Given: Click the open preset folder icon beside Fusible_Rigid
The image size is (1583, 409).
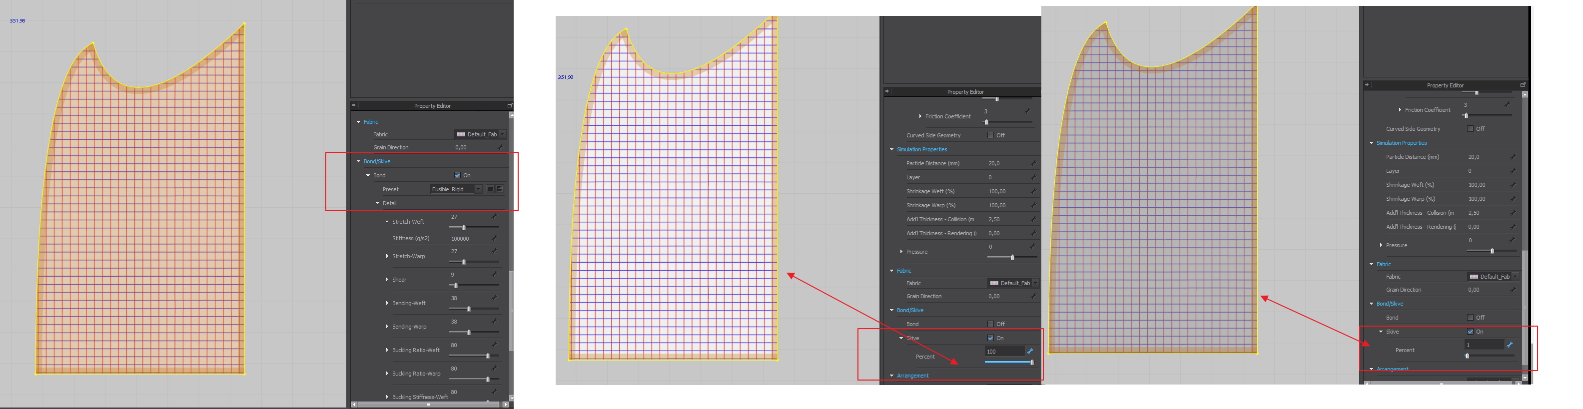Looking at the screenshot, I should [490, 189].
